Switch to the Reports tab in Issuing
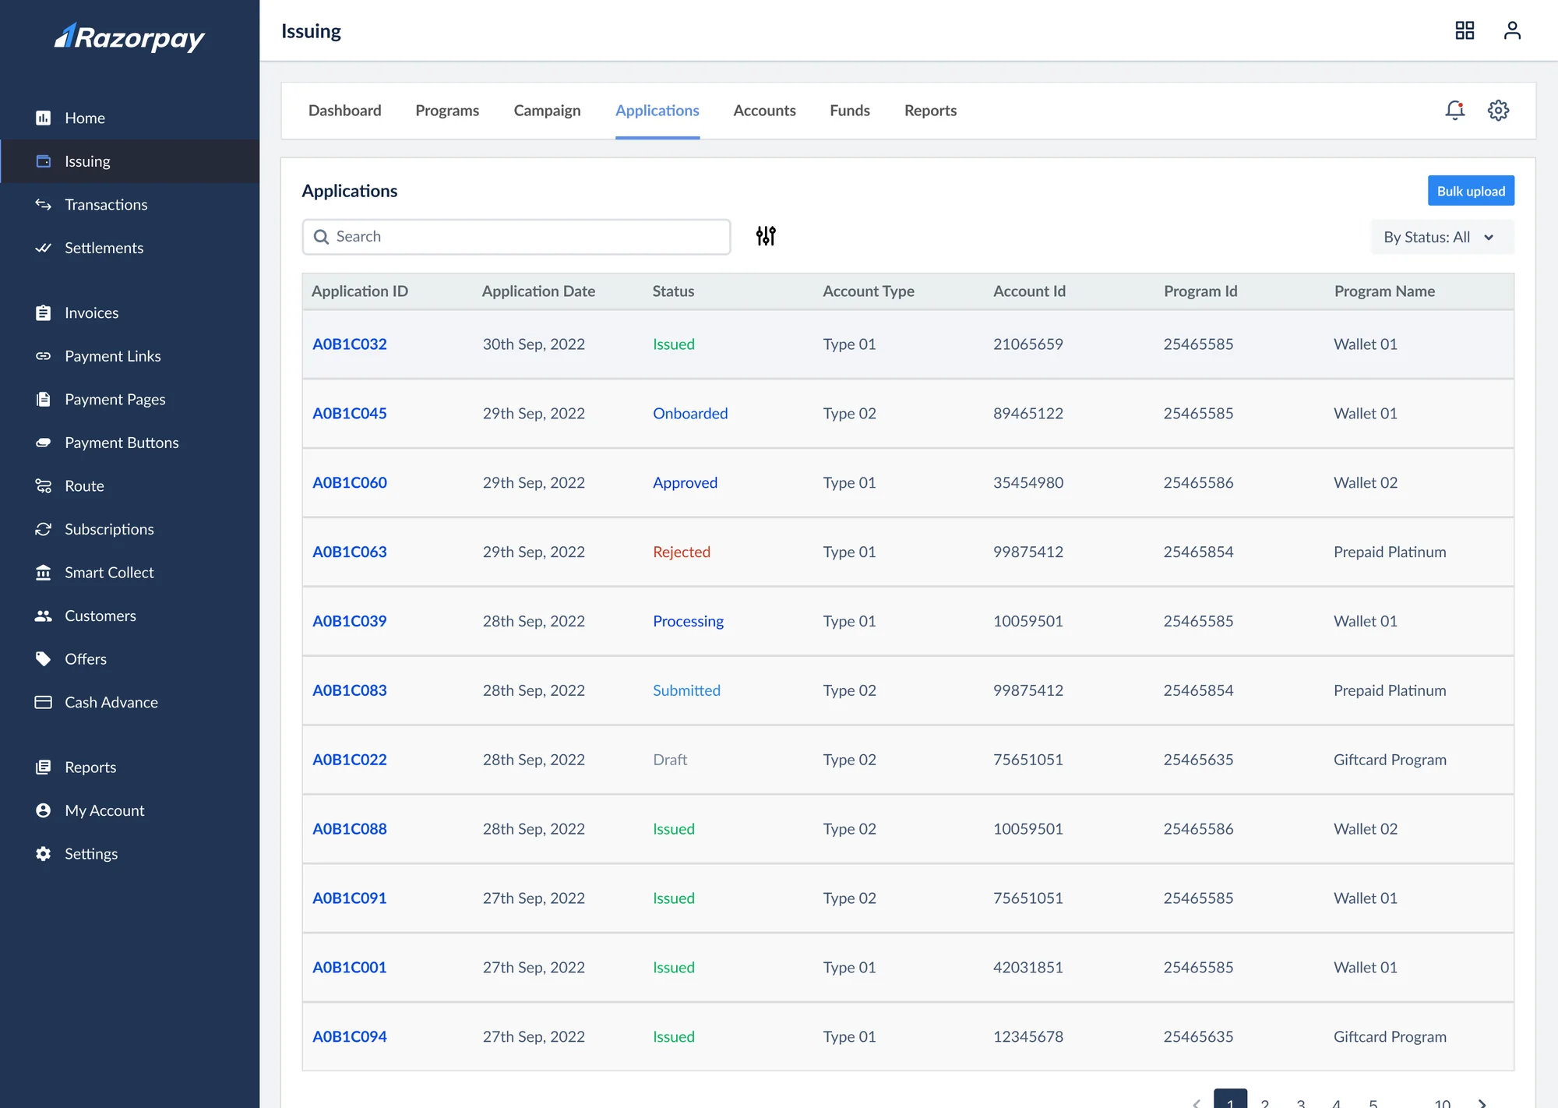The image size is (1558, 1108). (930, 111)
